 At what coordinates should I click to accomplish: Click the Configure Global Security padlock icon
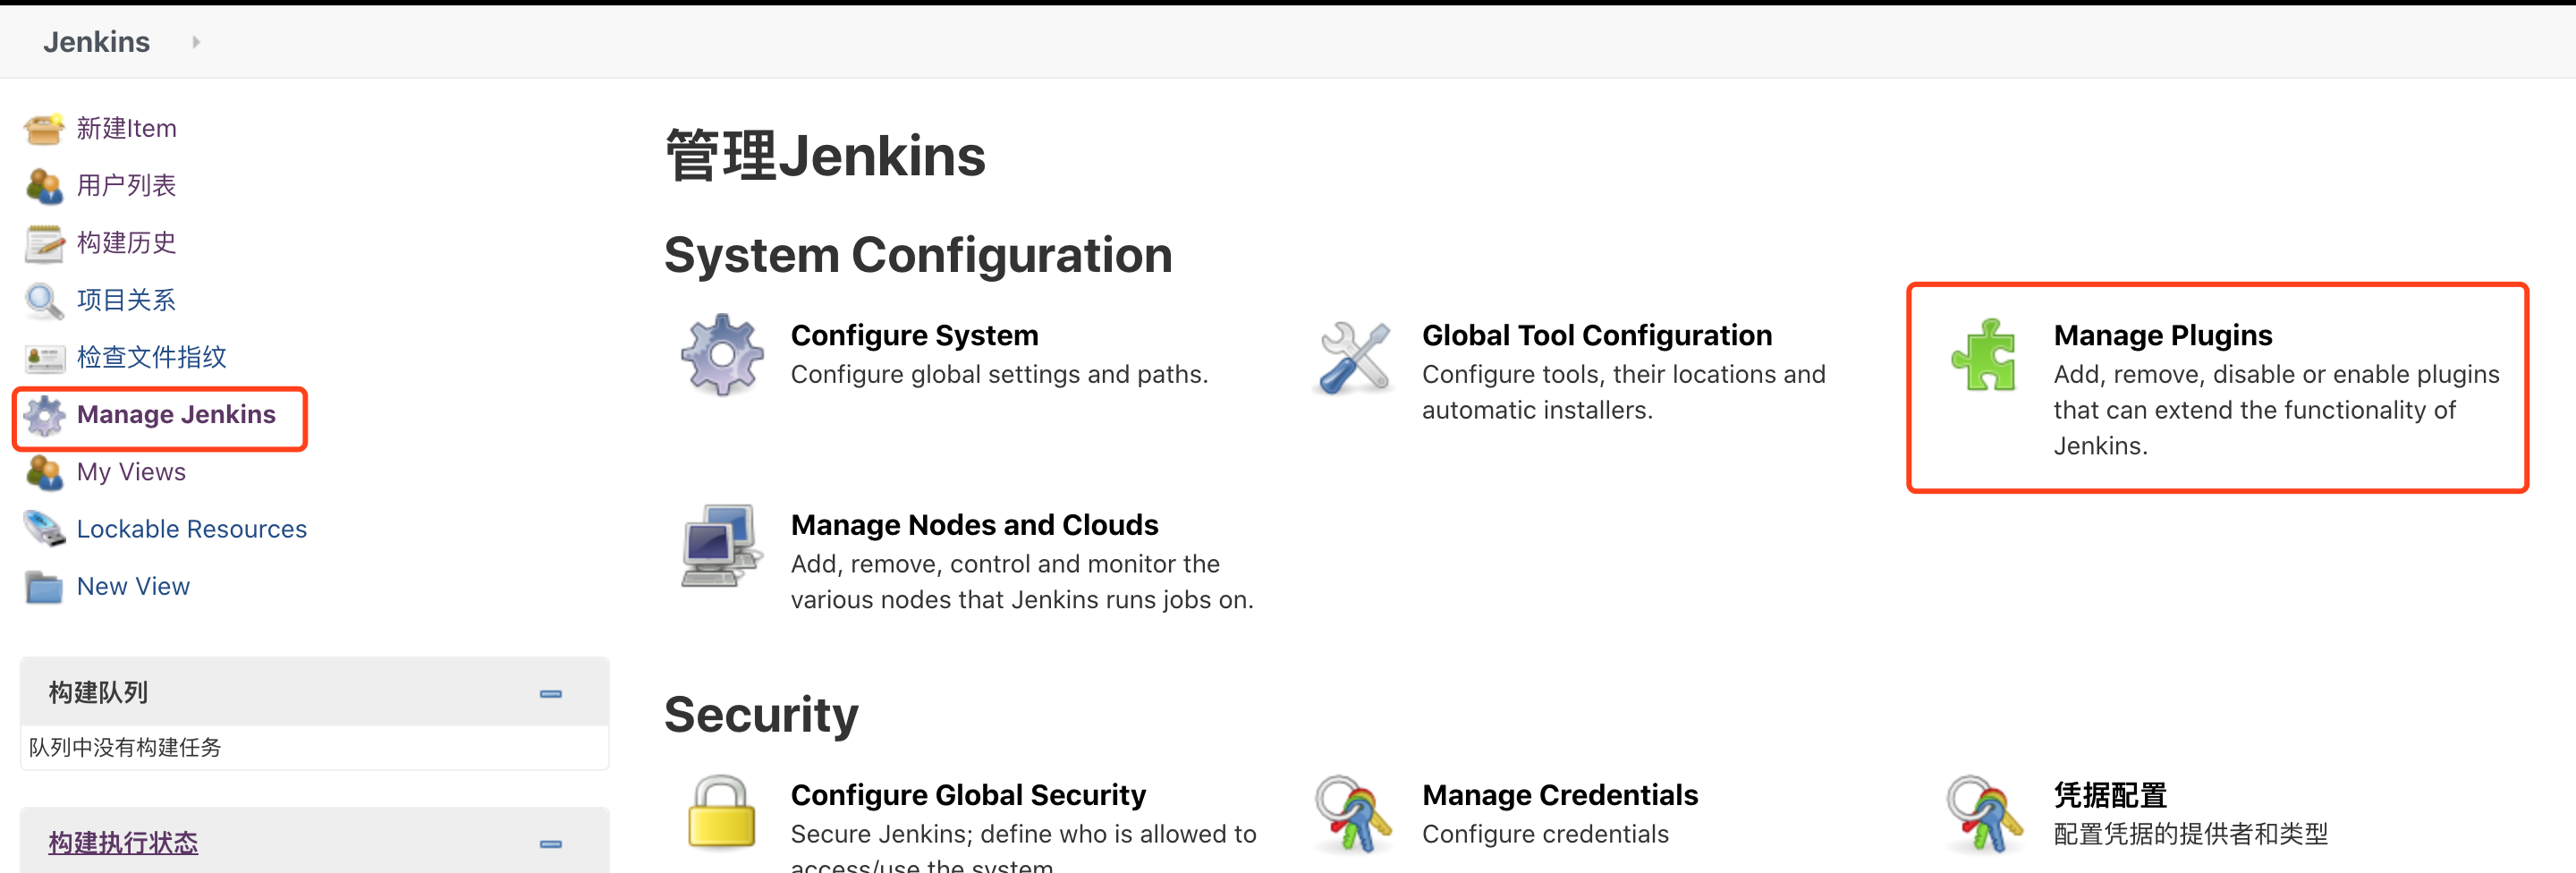[x=722, y=816]
